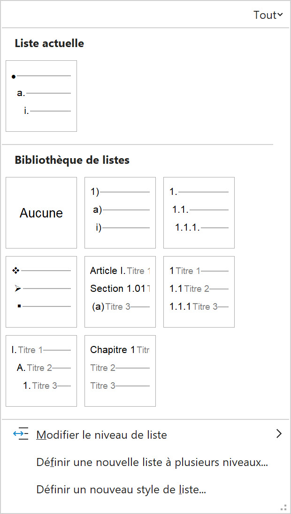The image size is (291, 514).
Task: Click the Liste actuelle section heading
Action: tap(49, 44)
